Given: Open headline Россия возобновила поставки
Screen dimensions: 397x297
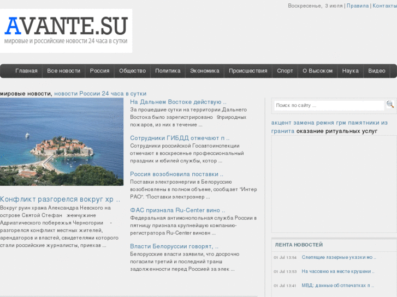Looking at the screenshot, I should click(x=177, y=174).
